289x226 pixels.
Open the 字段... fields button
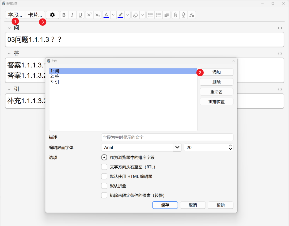click(15, 15)
